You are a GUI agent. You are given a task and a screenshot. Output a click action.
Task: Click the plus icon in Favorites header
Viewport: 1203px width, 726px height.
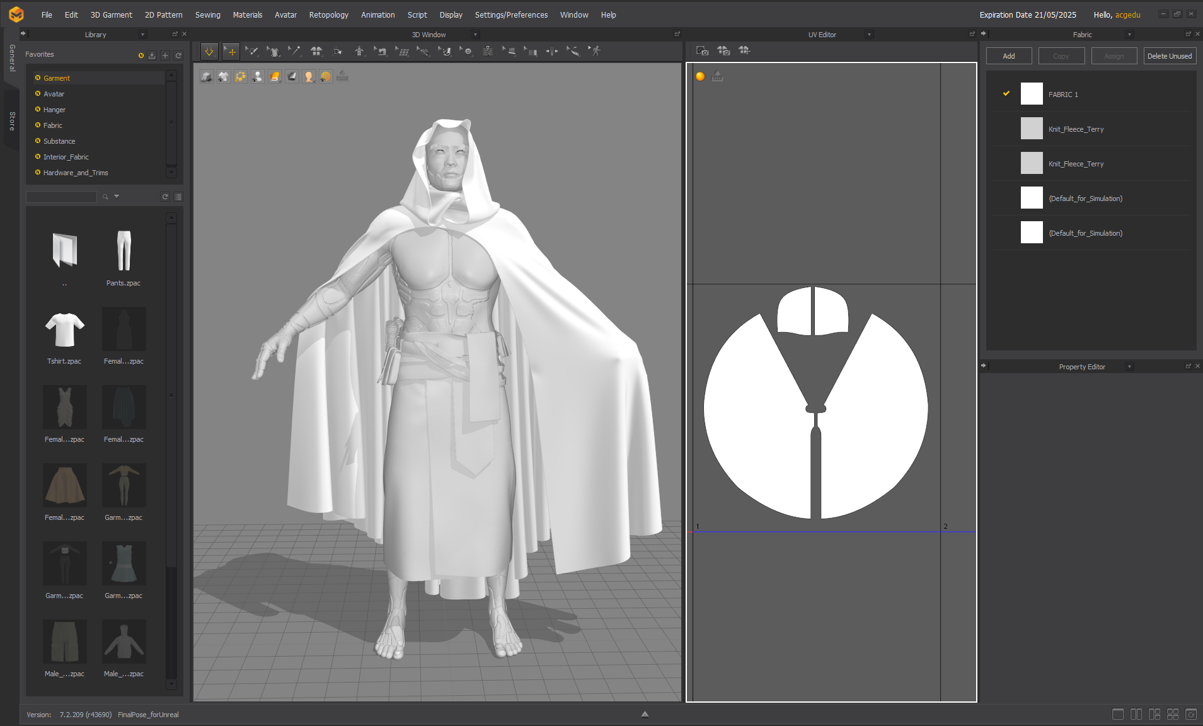pyautogui.click(x=165, y=55)
